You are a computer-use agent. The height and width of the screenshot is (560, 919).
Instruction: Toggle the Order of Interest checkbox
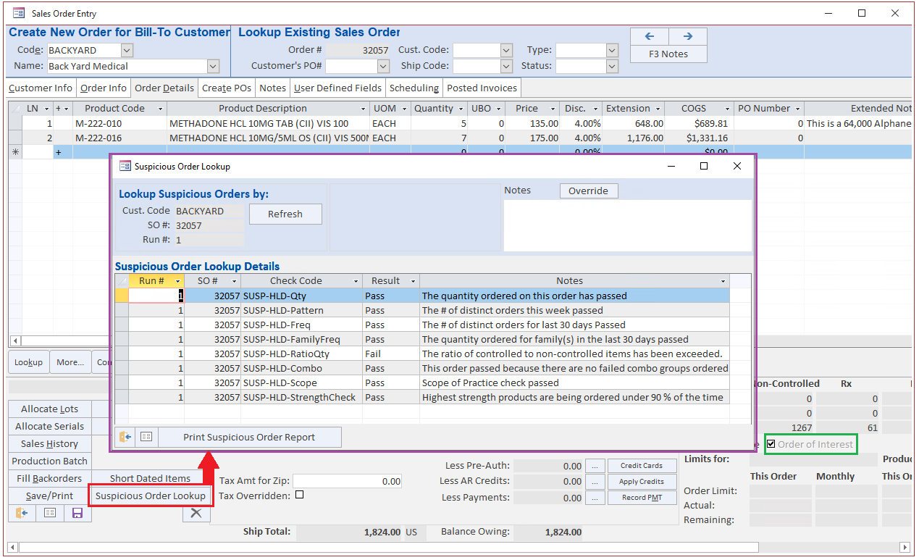771,444
